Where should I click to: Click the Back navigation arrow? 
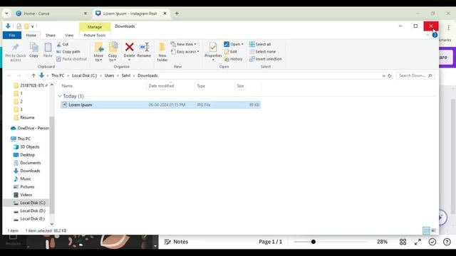tap(9, 75)
